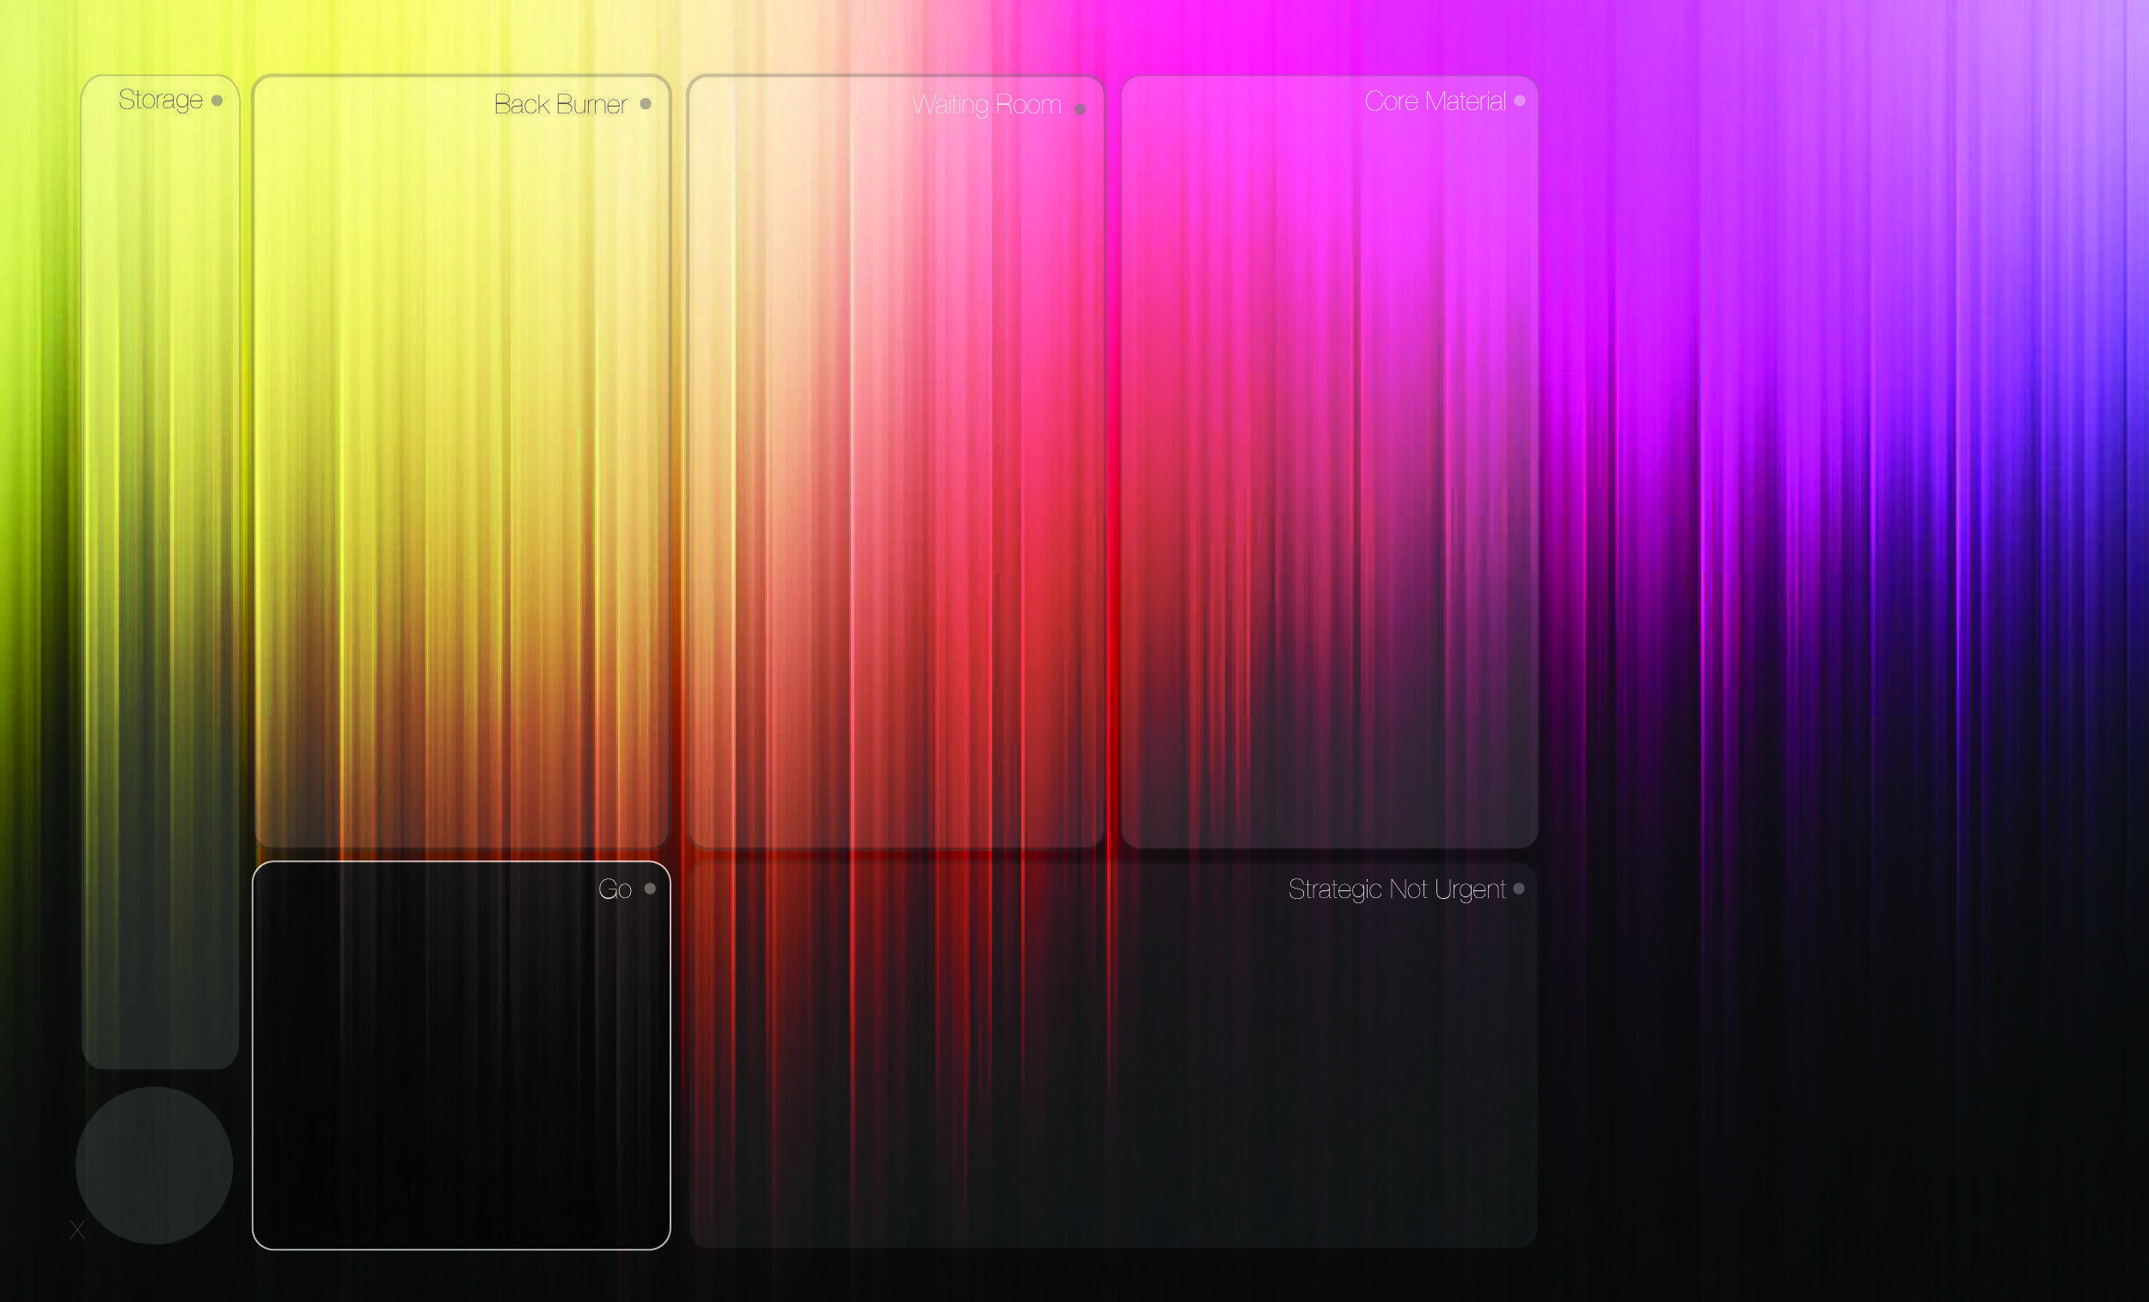The width and height of the screenshot is (2149, 1302).
Task: Select the Storage label text
Action: 161,101
